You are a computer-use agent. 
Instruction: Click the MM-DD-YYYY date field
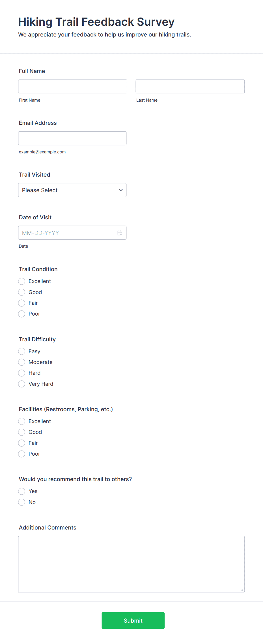click(x=72, y=233)
